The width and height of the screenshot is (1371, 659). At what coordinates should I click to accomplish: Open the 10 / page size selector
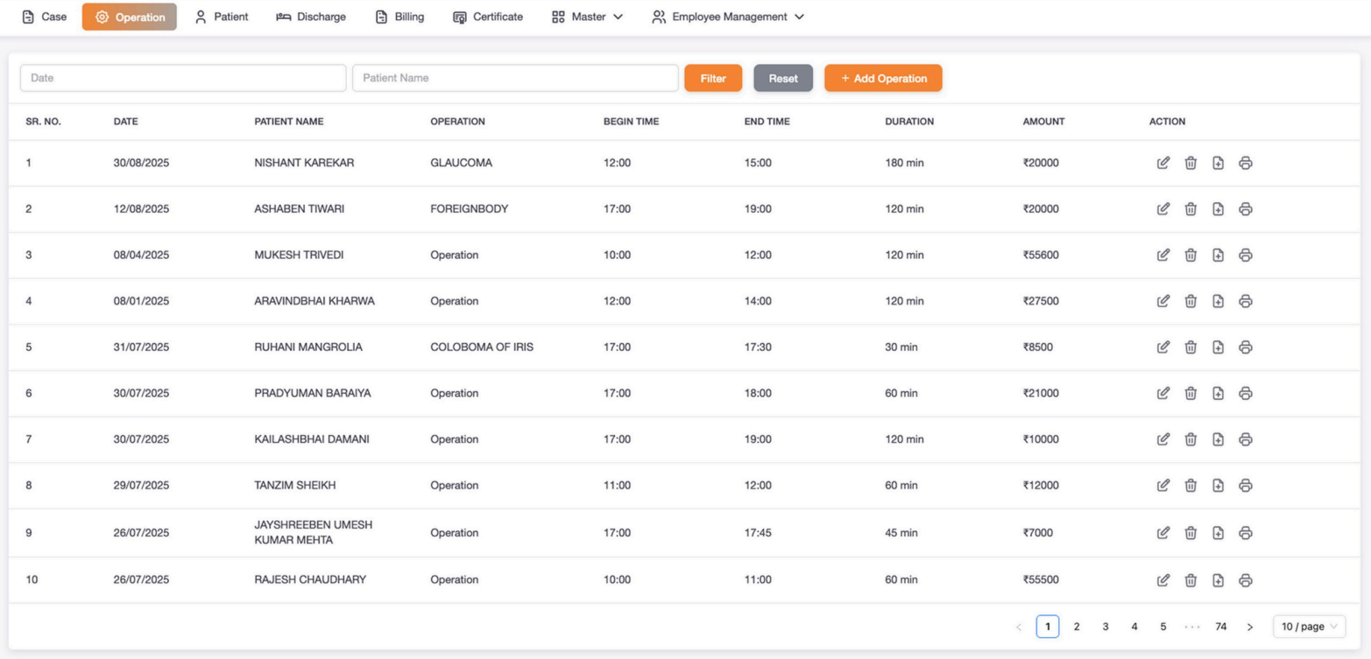pyautogui.click(x=1309, y=627)
